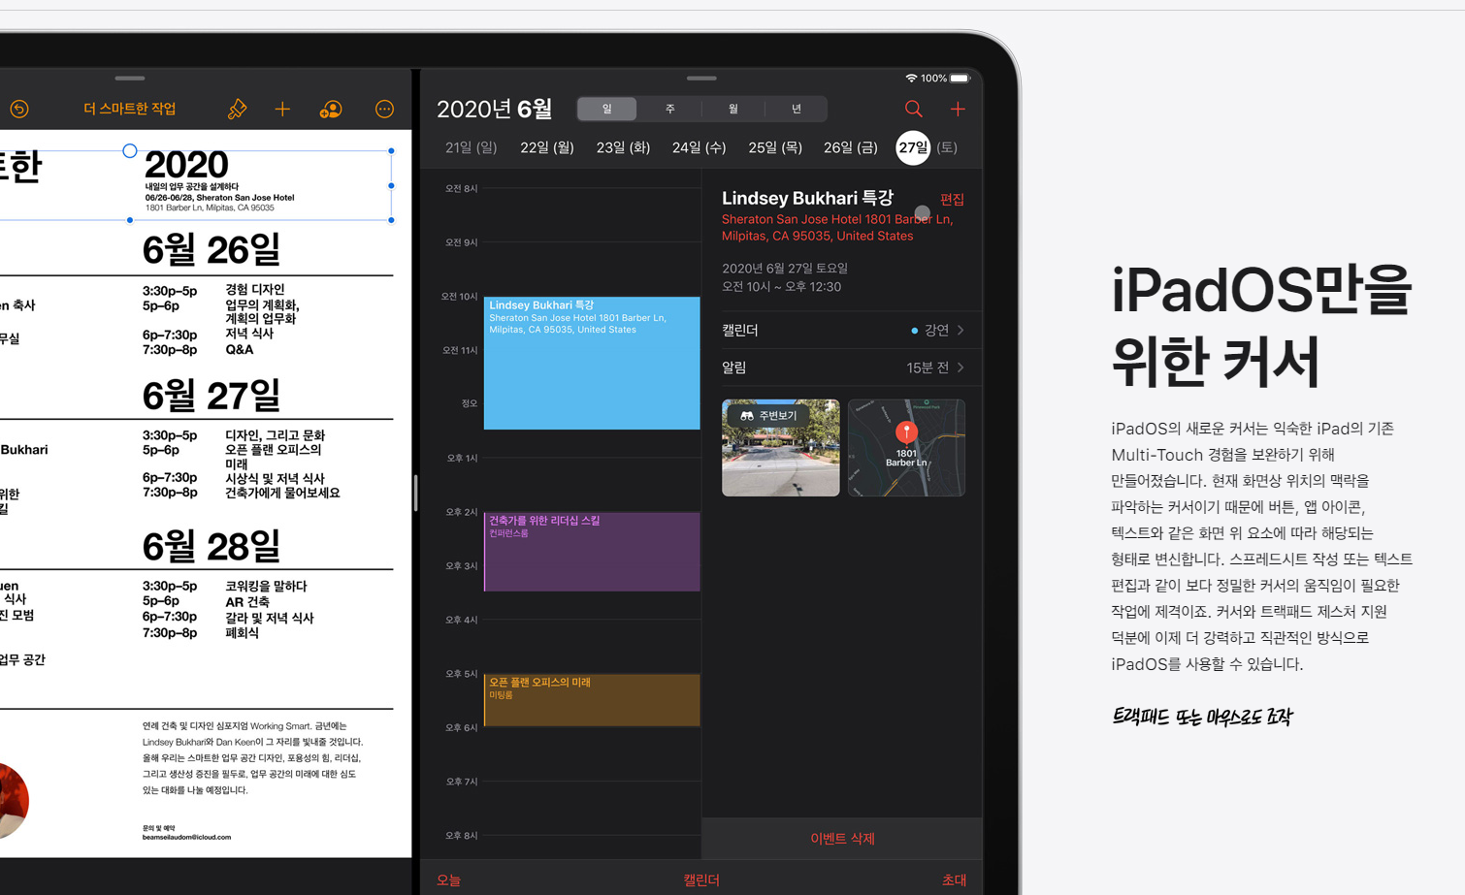Screen dimensions: 1465x895
Task: Tap the 6월 28일 heading in document
Action: point(212,547)
